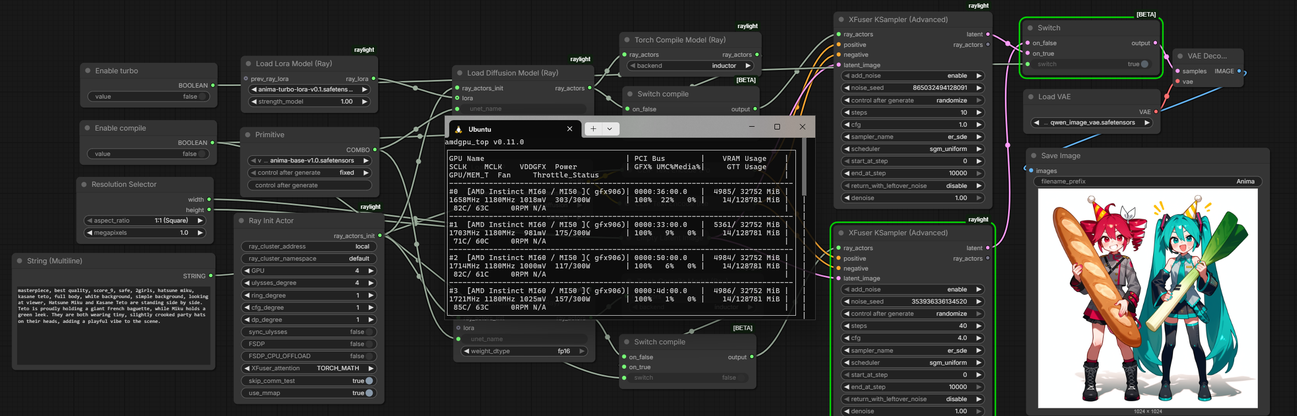Screen dimensions: 1297x416
Task: Collapse the String (Multiline) node title dot
Action: 19,261
